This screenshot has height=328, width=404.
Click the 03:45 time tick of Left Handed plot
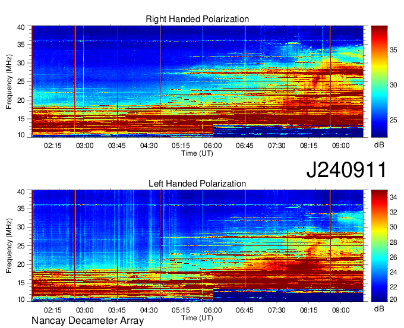(116, 310)
